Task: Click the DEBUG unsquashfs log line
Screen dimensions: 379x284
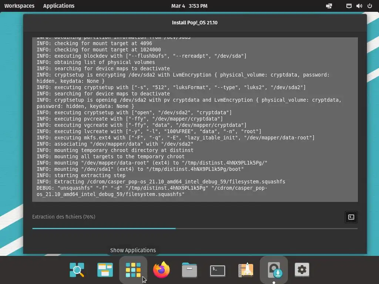Action: pos(152,191)
